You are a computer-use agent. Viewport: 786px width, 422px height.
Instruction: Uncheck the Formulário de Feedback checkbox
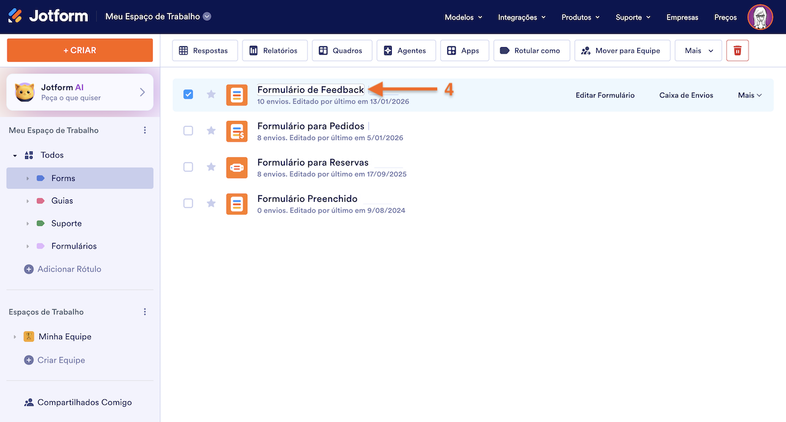(189, 94)
